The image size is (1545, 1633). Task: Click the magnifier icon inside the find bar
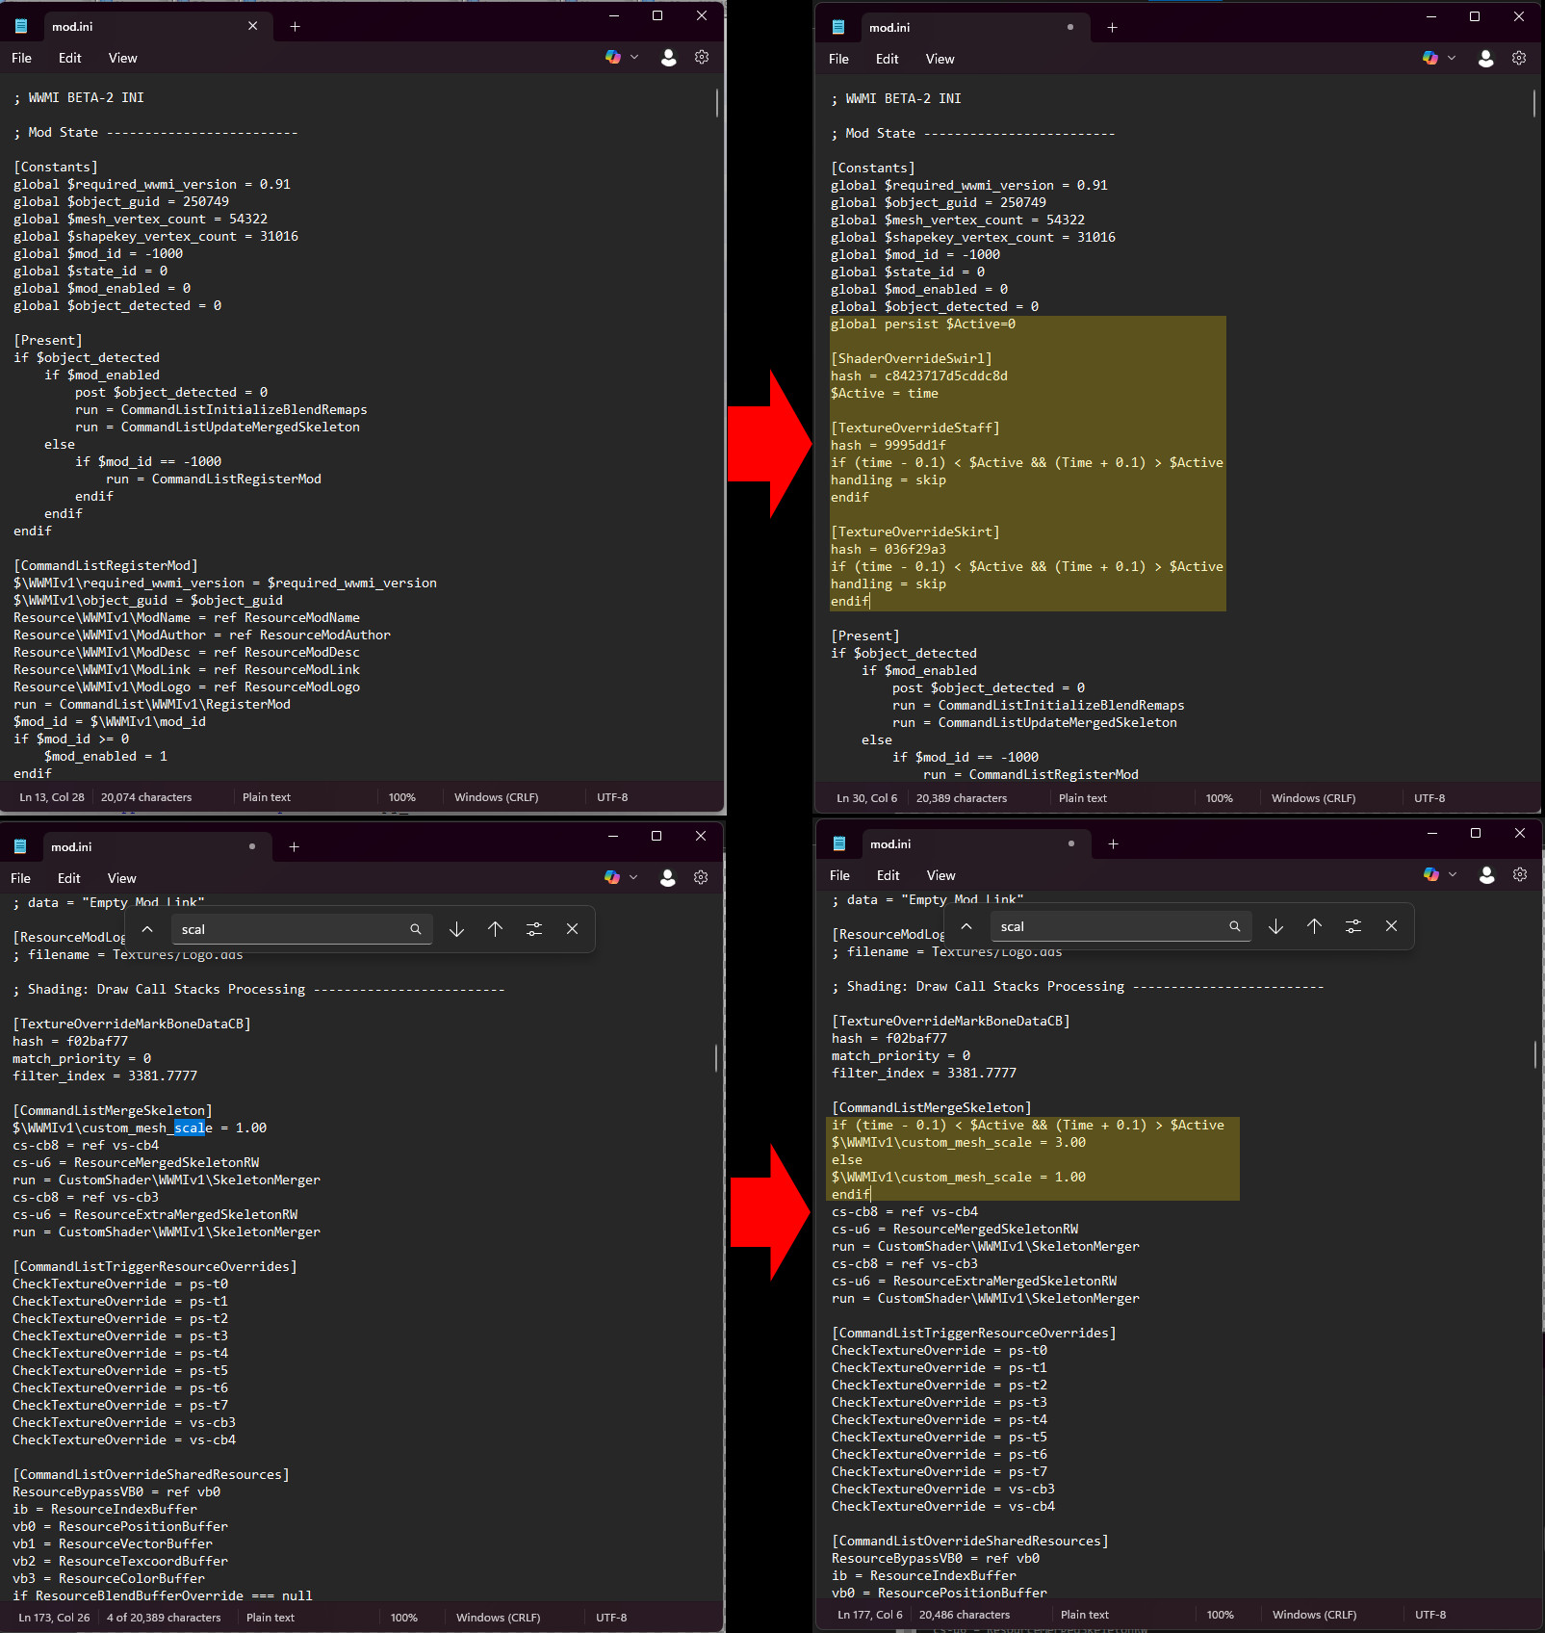click(x=415, y=928)
